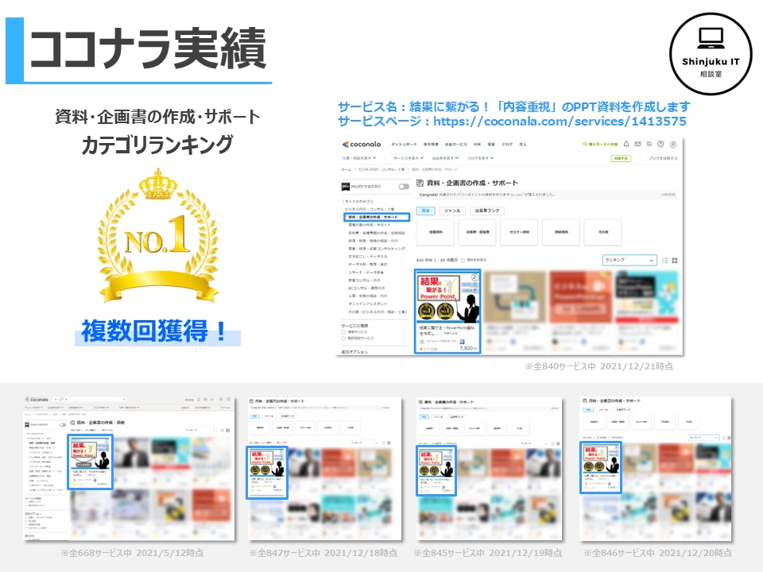
Task: Click the gold NO.1 crown emblem
Action: click(158, 236)
